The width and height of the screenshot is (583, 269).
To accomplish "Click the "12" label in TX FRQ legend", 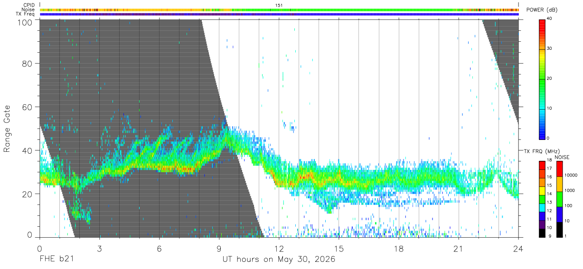I will click(549, 211).
